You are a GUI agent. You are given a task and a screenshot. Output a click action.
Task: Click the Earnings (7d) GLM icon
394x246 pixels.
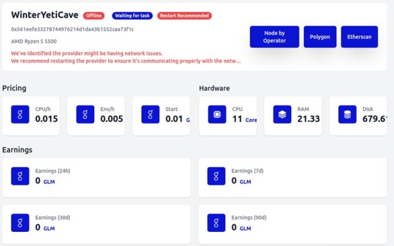coord(216,176)
